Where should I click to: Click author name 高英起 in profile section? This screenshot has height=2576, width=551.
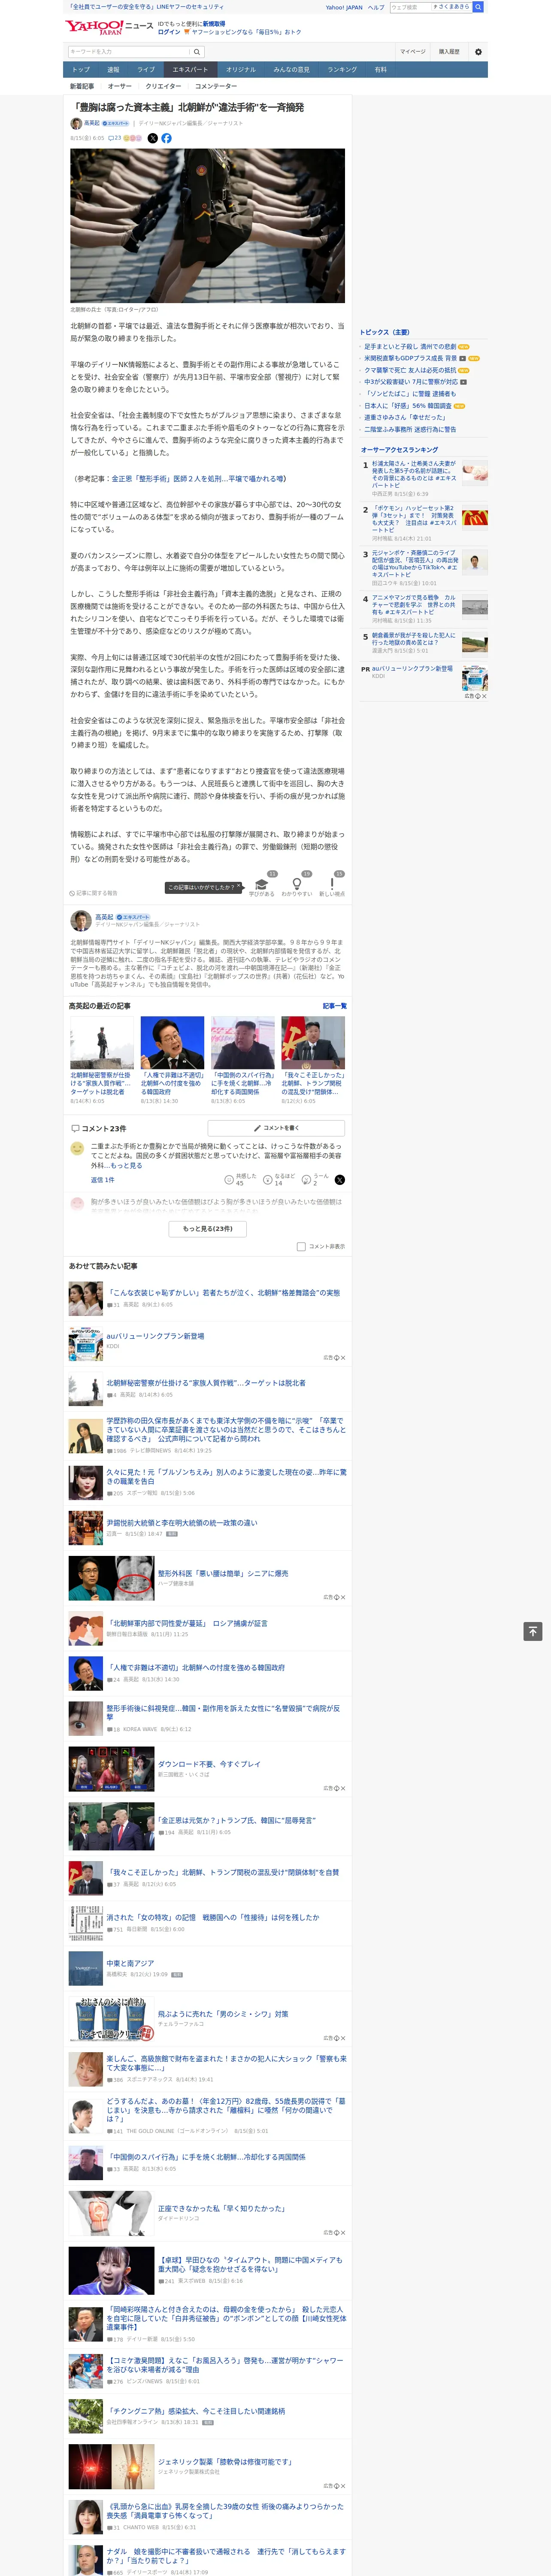click(104, 916)
